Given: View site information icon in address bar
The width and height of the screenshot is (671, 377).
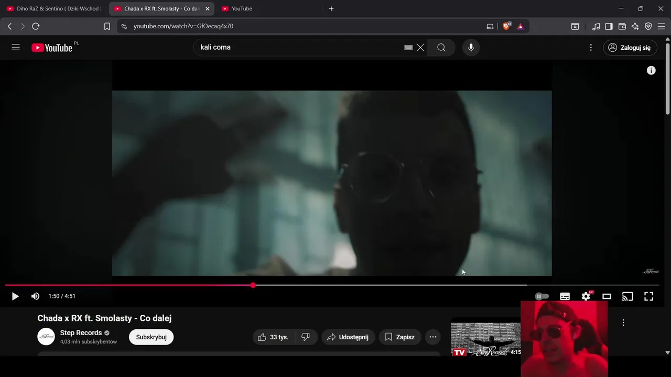Looking at the screenshot, I should pyautogui.click(x=124, y=26).
